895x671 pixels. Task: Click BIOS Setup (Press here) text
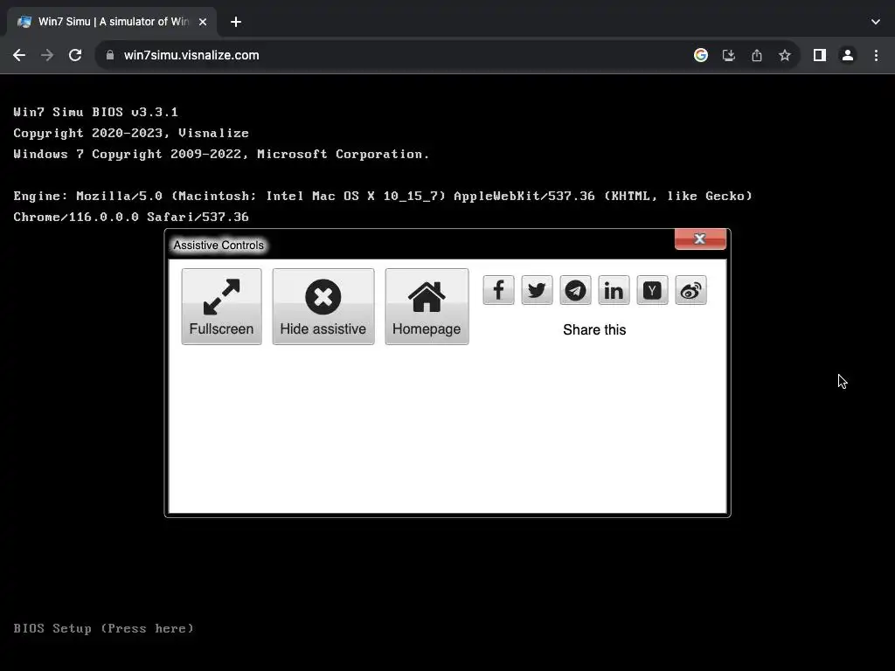[x=103, y=628]
